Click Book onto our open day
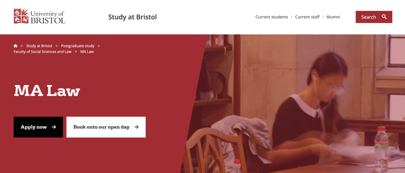This screenshot has height=173, width=405. point(101,127)
